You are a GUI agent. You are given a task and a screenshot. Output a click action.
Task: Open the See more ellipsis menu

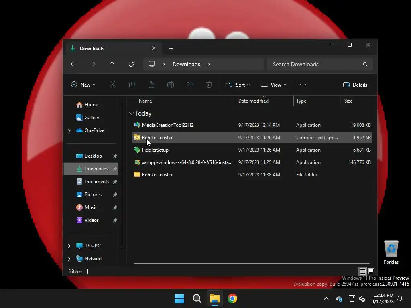pyautogui.click(x=303, y=85)
